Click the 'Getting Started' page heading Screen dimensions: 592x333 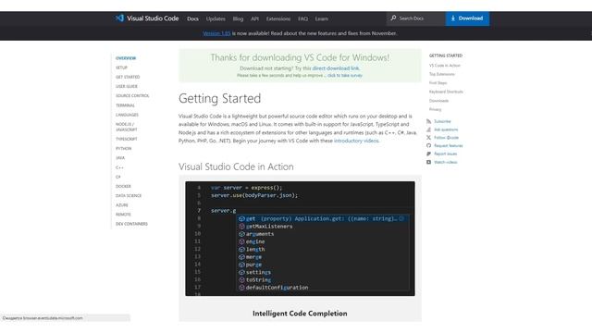[220, 98]
